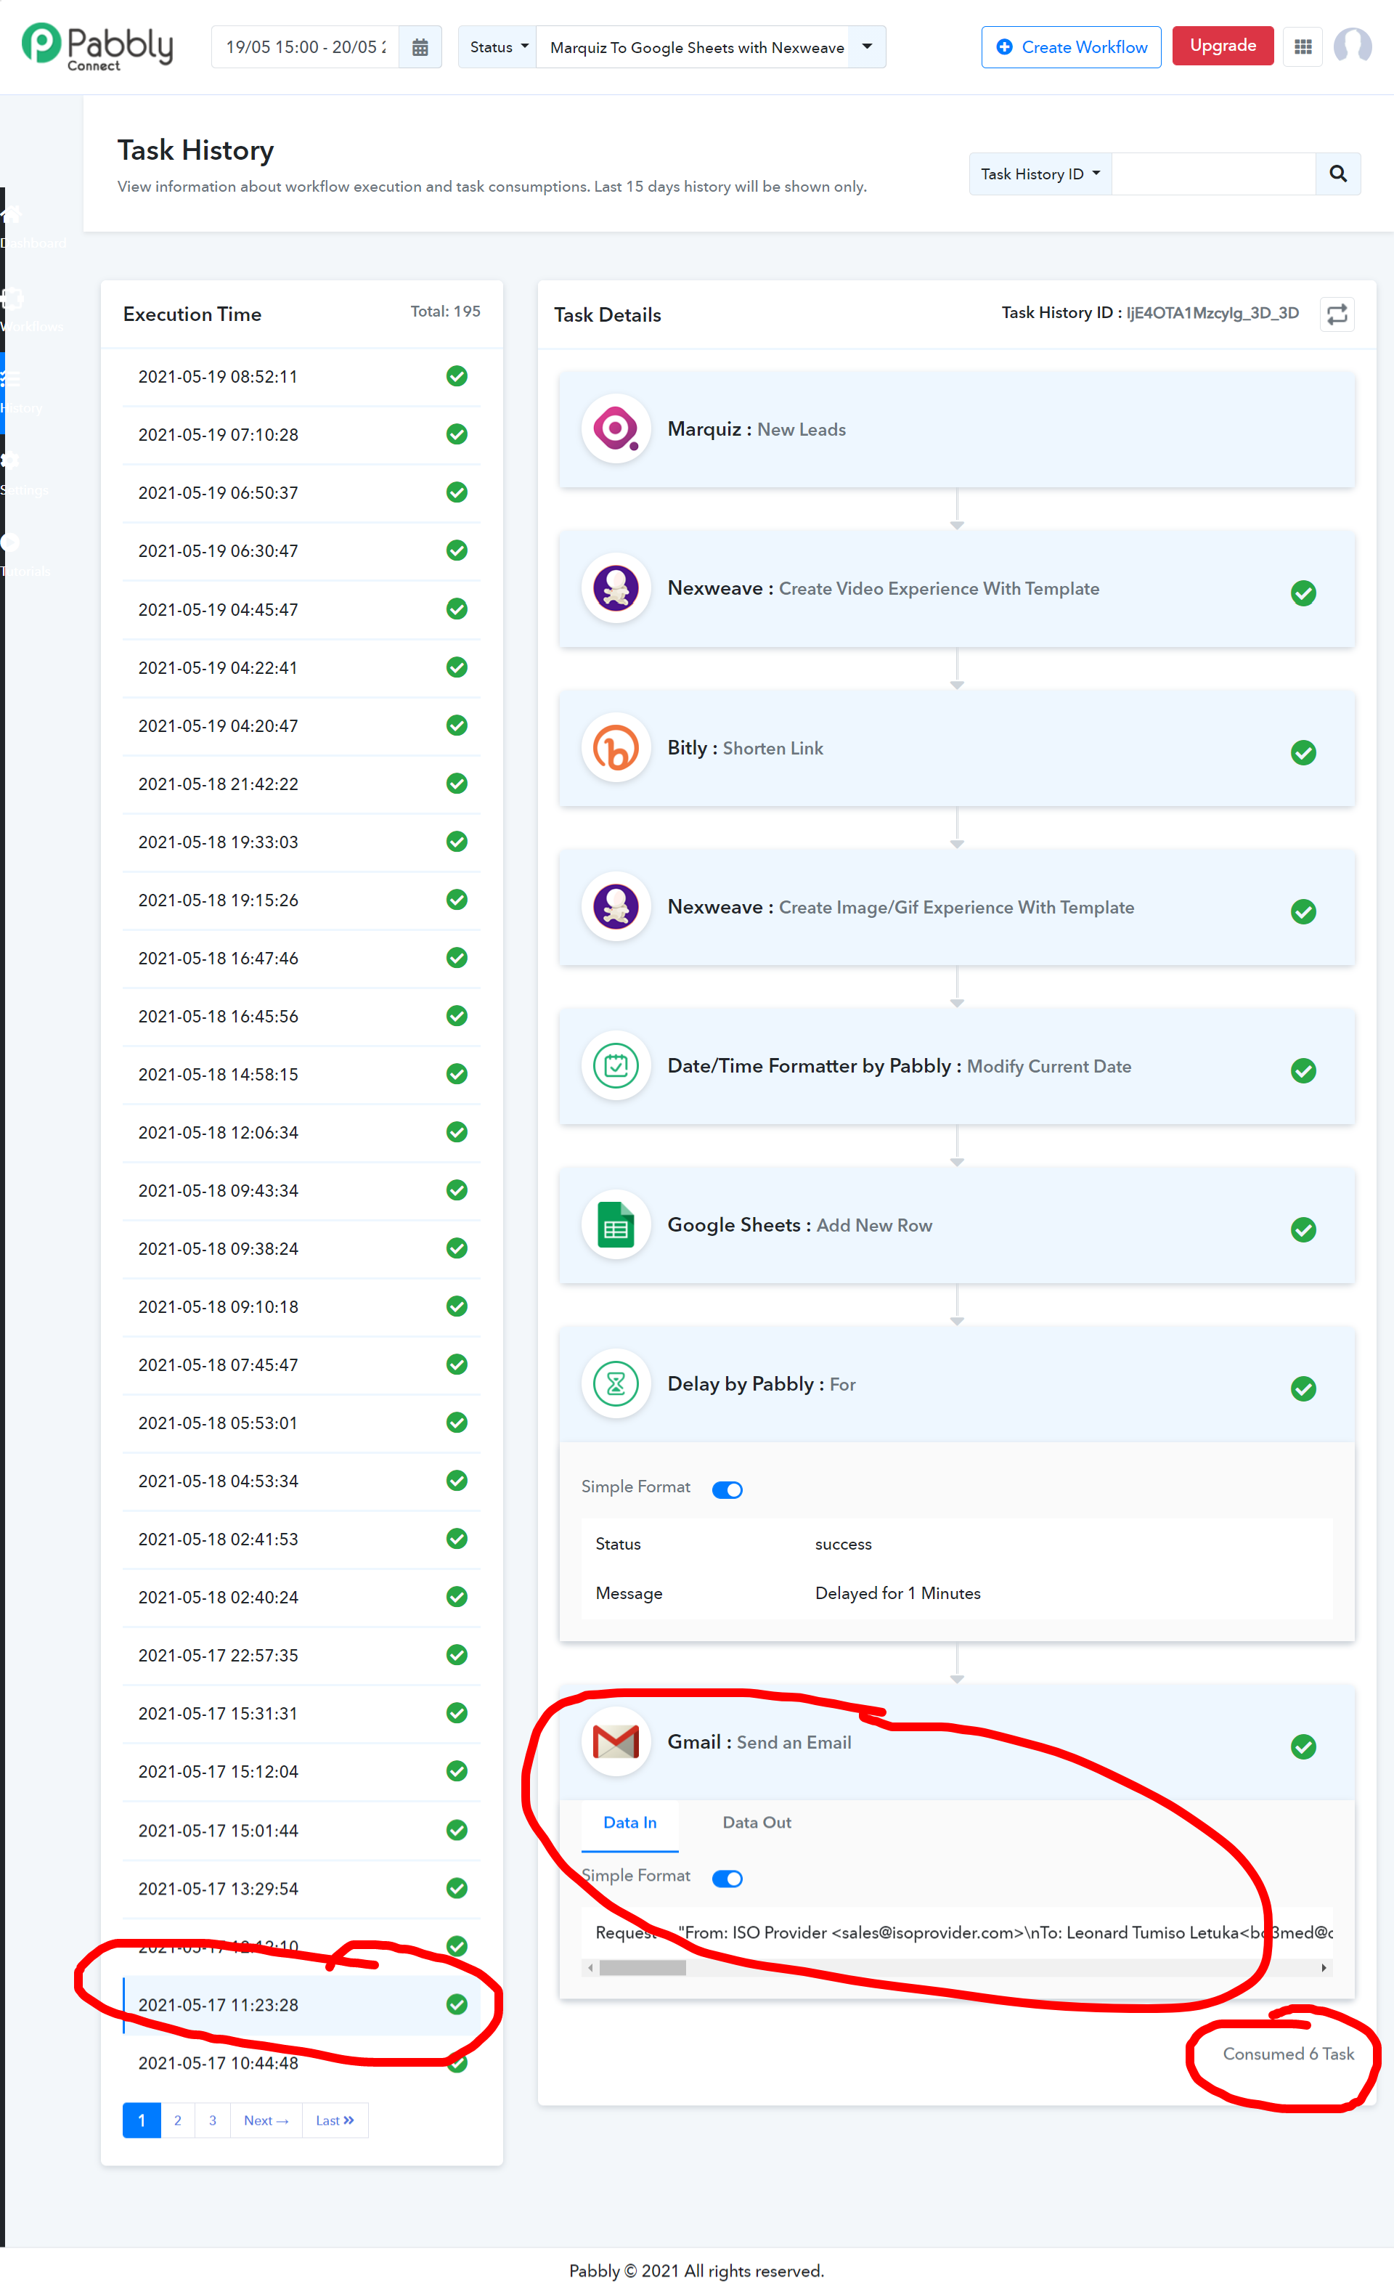This screenshot has width=1394, height=2294.
Task: Collapse the Delay by Pabbly step
Action: click(957, 1384)
